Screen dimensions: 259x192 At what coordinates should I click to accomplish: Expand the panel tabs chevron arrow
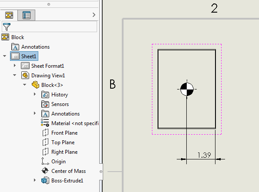tap(94, 15)
